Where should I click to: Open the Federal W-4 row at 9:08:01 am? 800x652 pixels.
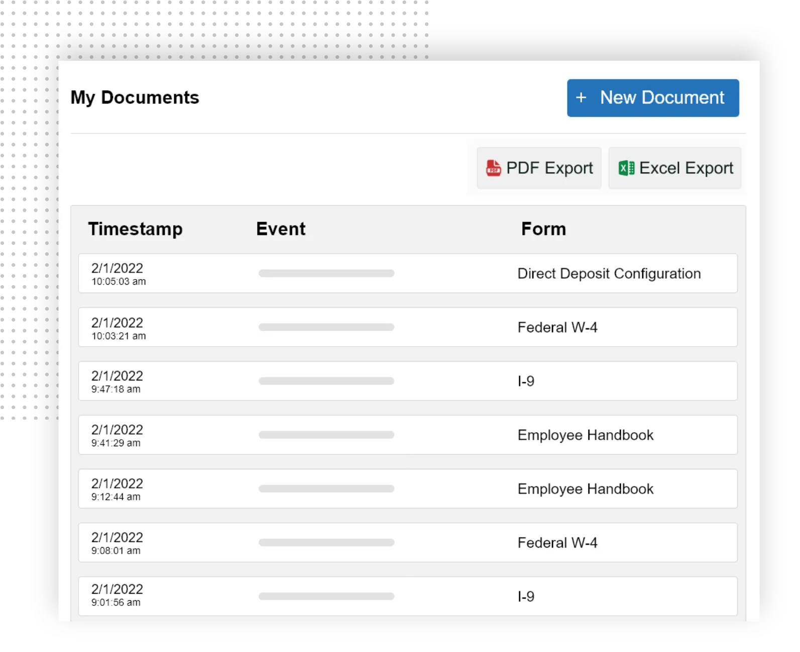(408, 543)
